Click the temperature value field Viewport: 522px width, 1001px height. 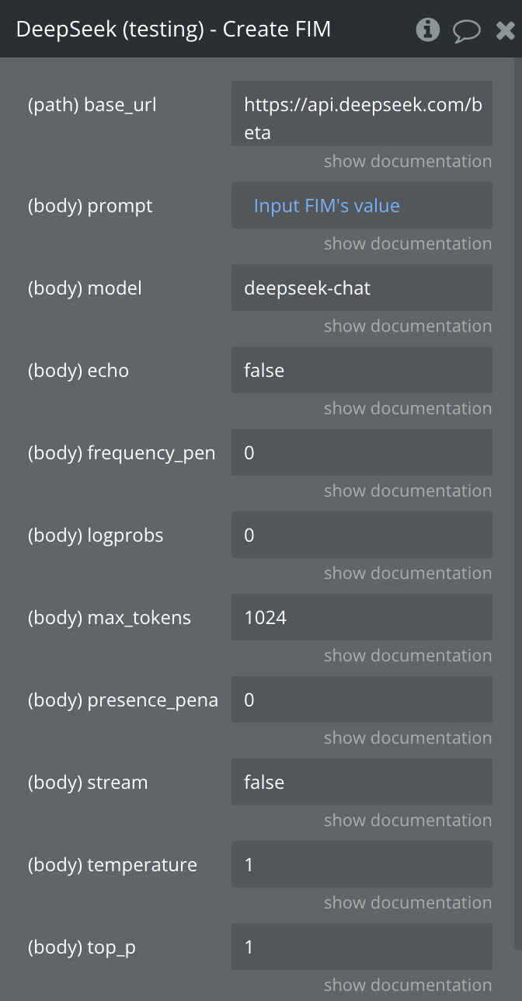coord(361,865)
